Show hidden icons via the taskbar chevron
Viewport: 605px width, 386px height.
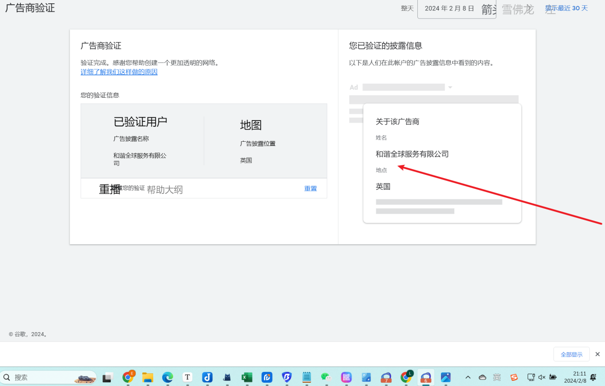pyautogui.click(x=468, y=377)
